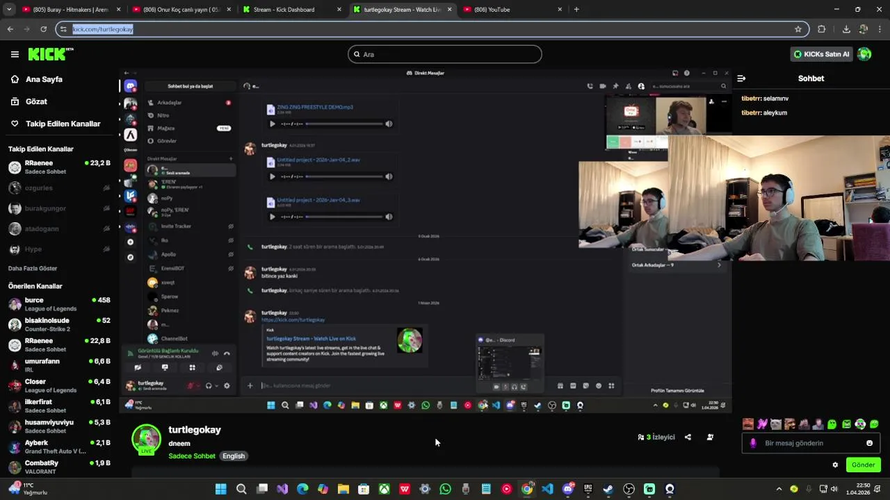Open Windows Start menu
Screen dimensions: 890x500
[x=220, y=489]
